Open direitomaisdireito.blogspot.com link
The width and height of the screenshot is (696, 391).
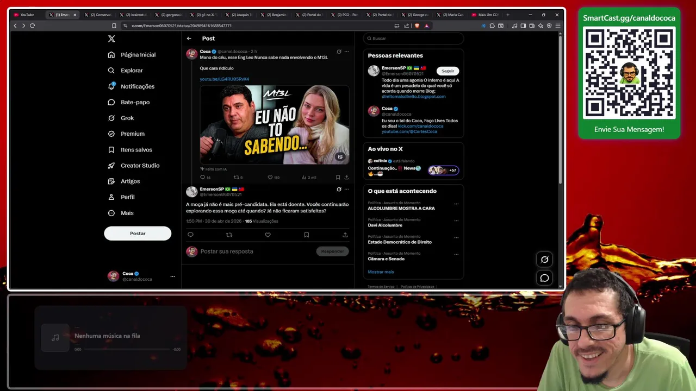[413, 97]
